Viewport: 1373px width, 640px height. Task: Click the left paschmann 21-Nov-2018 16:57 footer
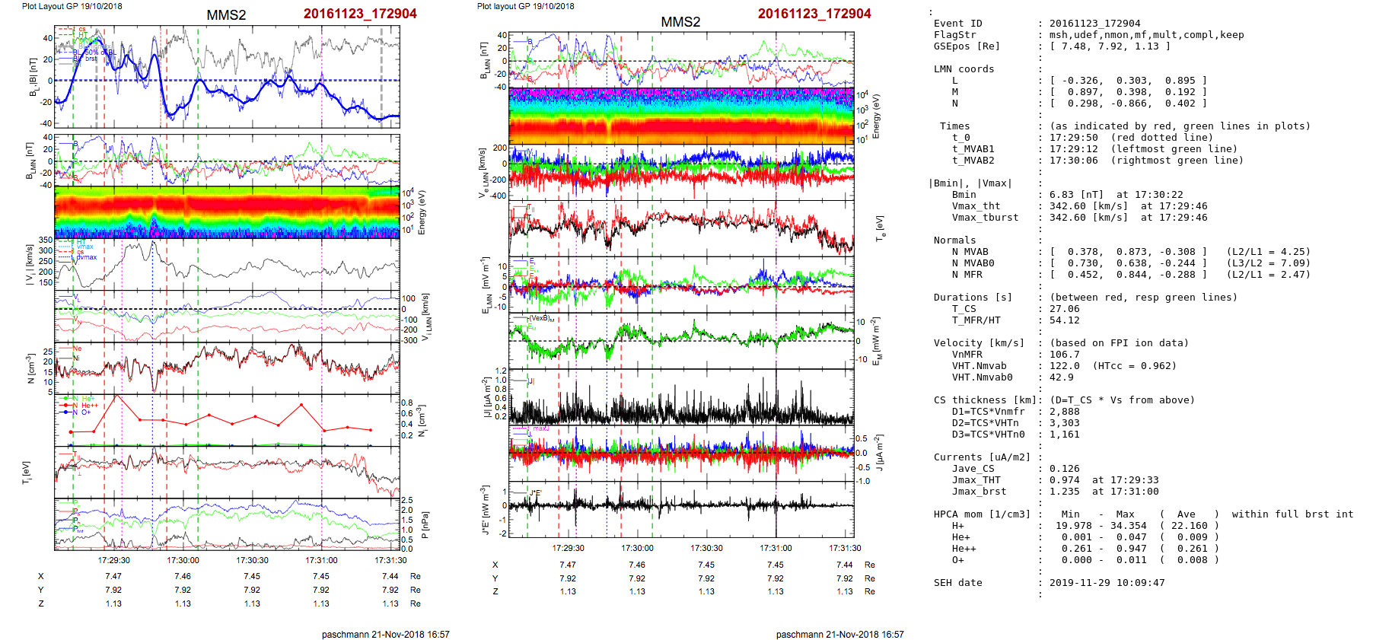coord(385,634)
